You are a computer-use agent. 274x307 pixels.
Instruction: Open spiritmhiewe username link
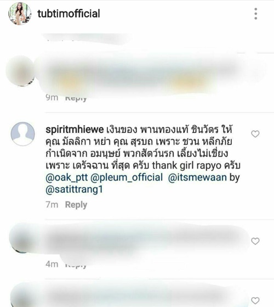(75, 130)
